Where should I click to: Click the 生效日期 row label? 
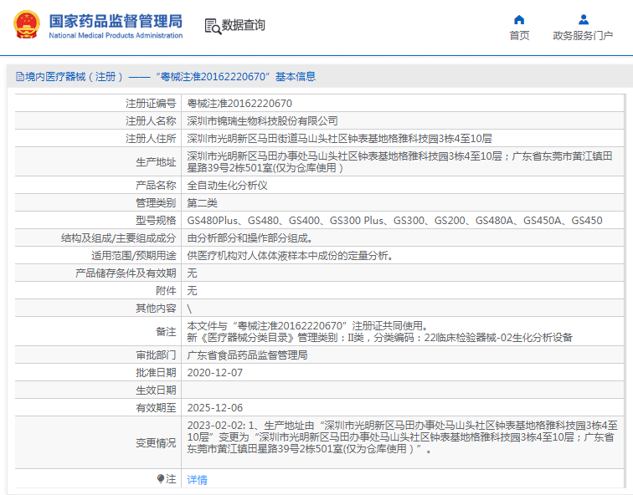(x=156, y=390)
